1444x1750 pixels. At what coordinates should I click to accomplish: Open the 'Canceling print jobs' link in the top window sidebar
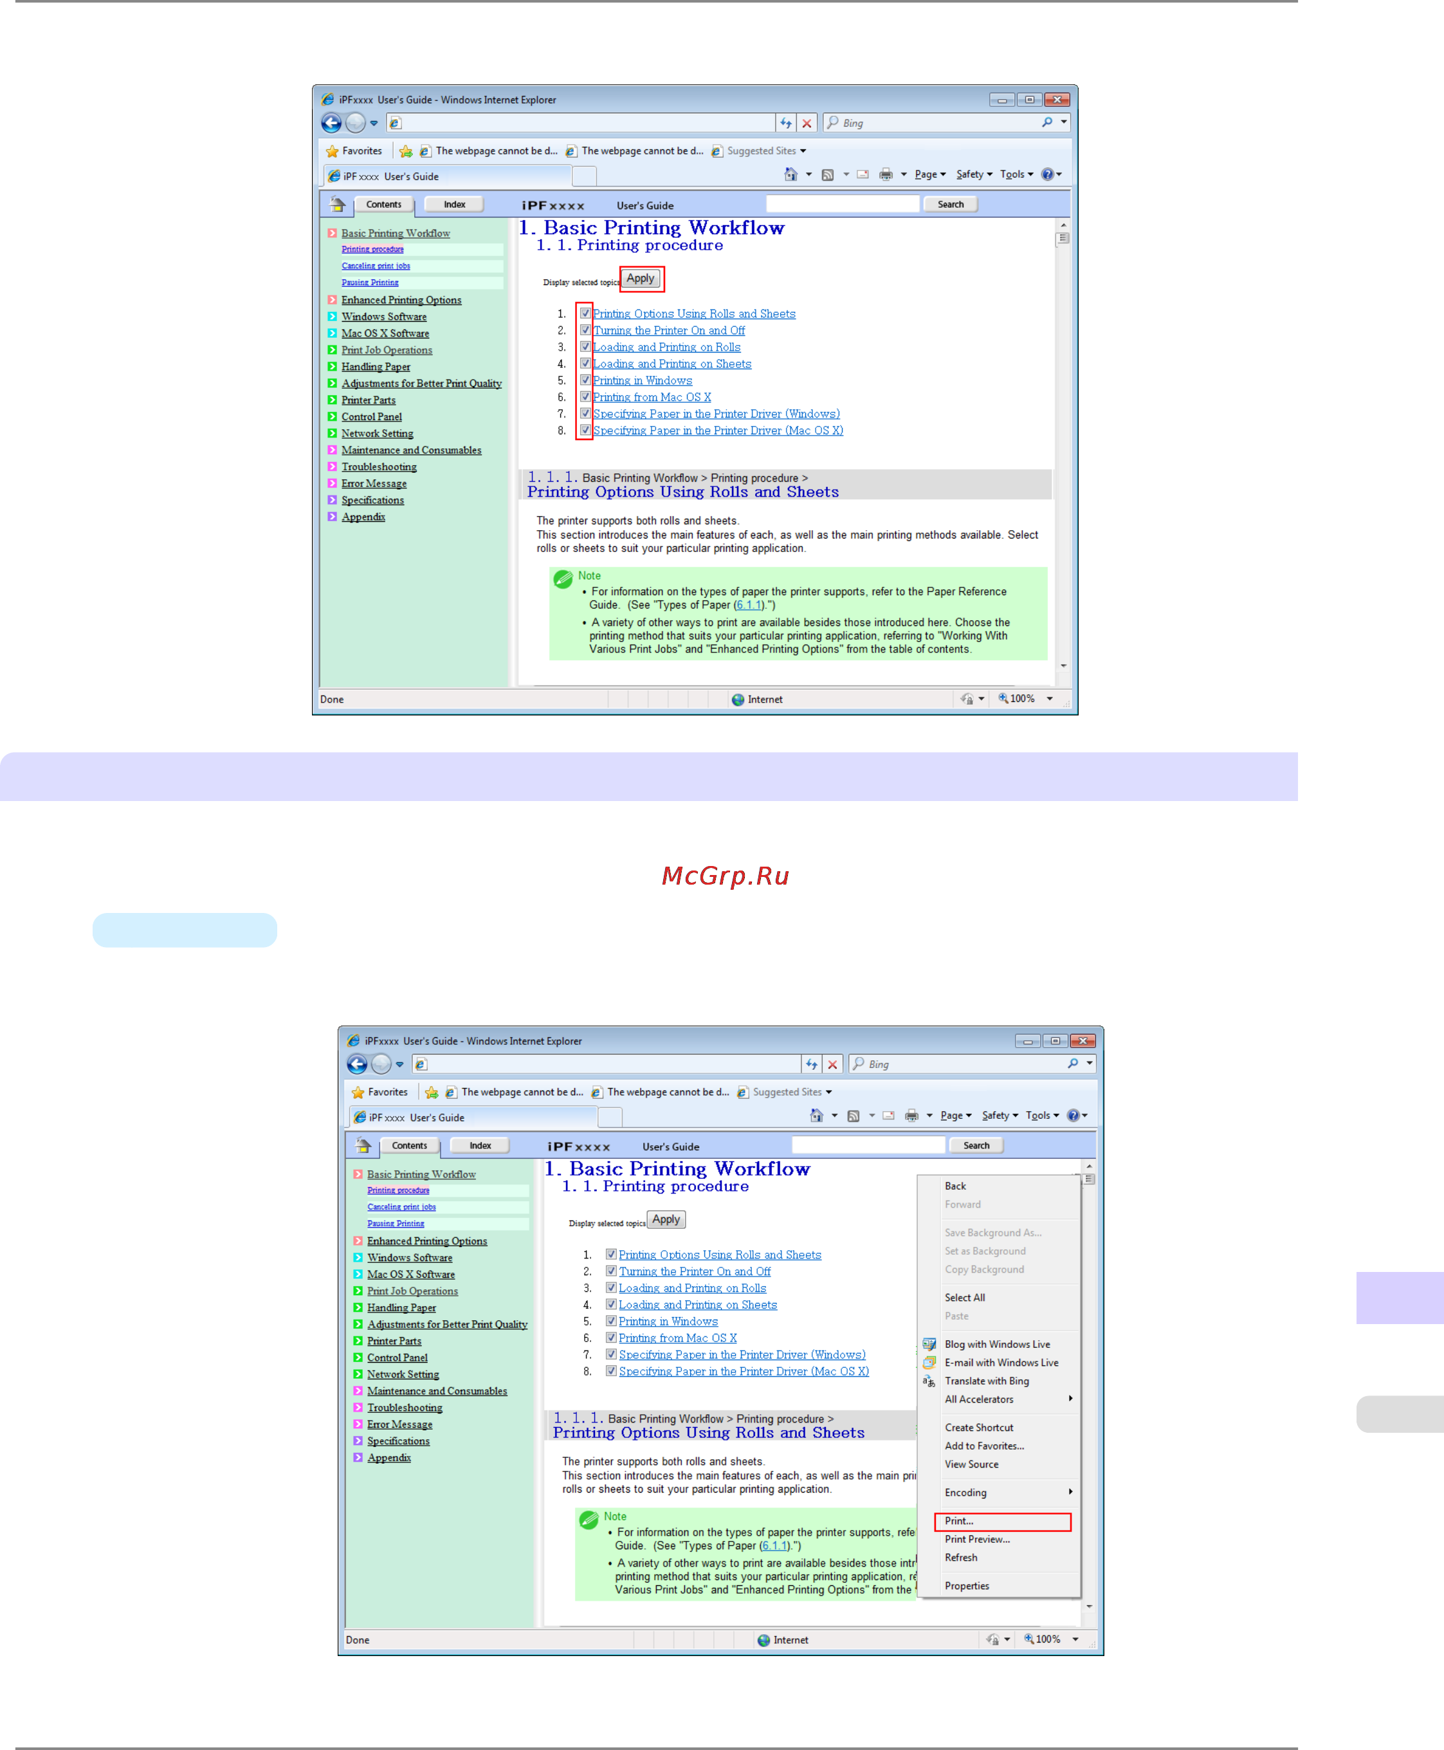click(x=376, y=266)
